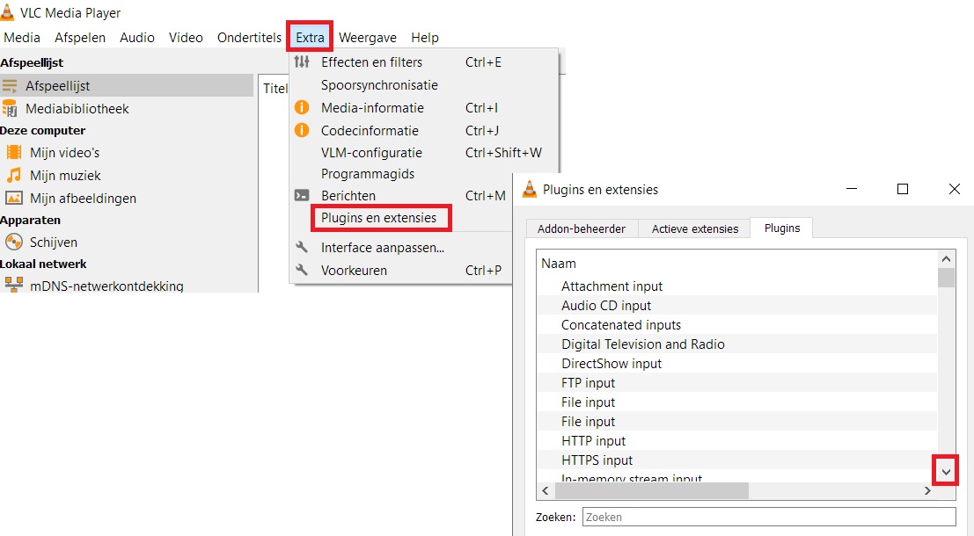
Task: Click the Mijn muziek note icon
Action: coord(14,175)
